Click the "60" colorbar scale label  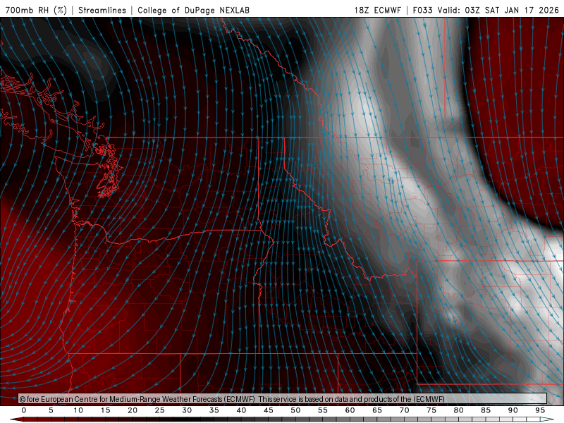point(350,410)
